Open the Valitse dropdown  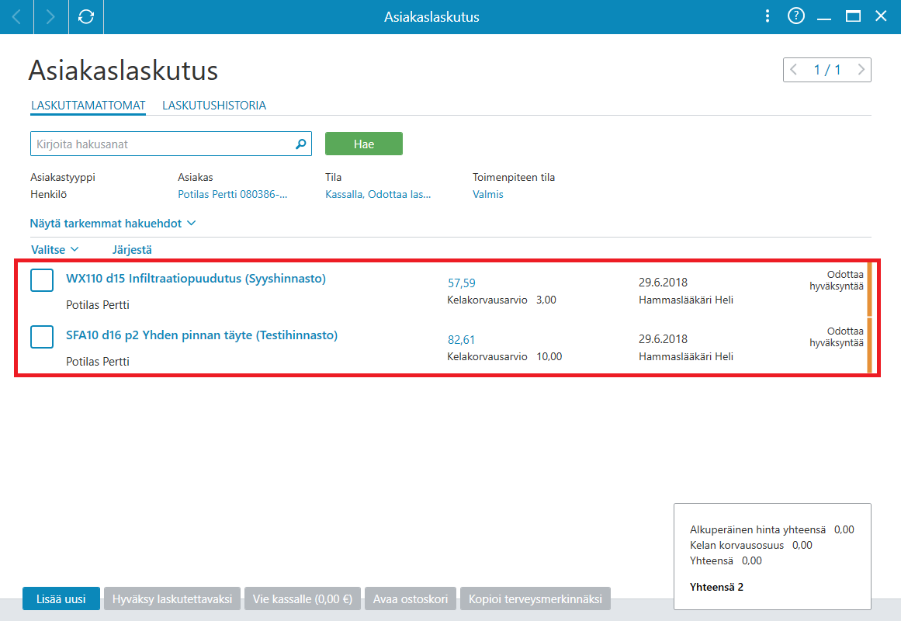tap(54, 249)
